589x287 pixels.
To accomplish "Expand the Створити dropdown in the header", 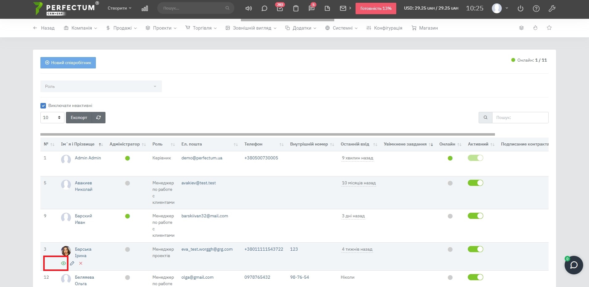I will tap(119, 8).
